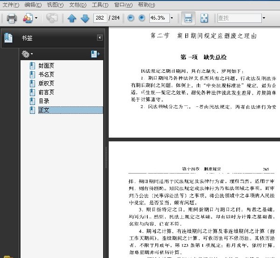Select the 前言页 bookmark
Viewport: 280px width, 258px height.
46,92
